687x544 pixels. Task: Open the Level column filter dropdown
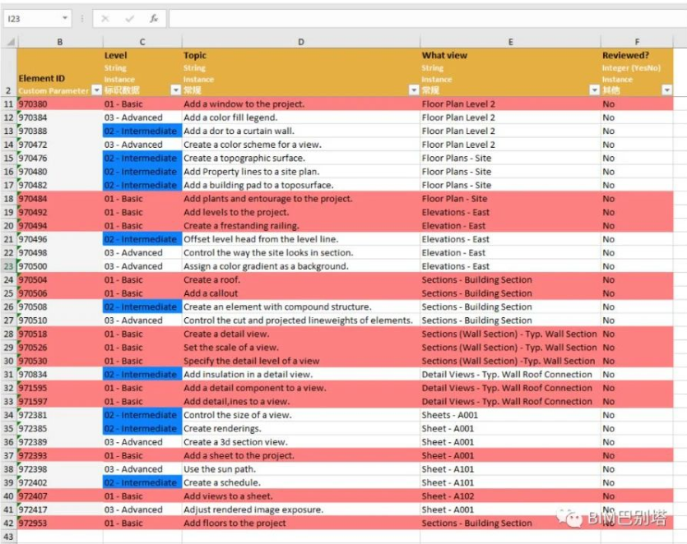pyautogui.click(x=176, y=90)
